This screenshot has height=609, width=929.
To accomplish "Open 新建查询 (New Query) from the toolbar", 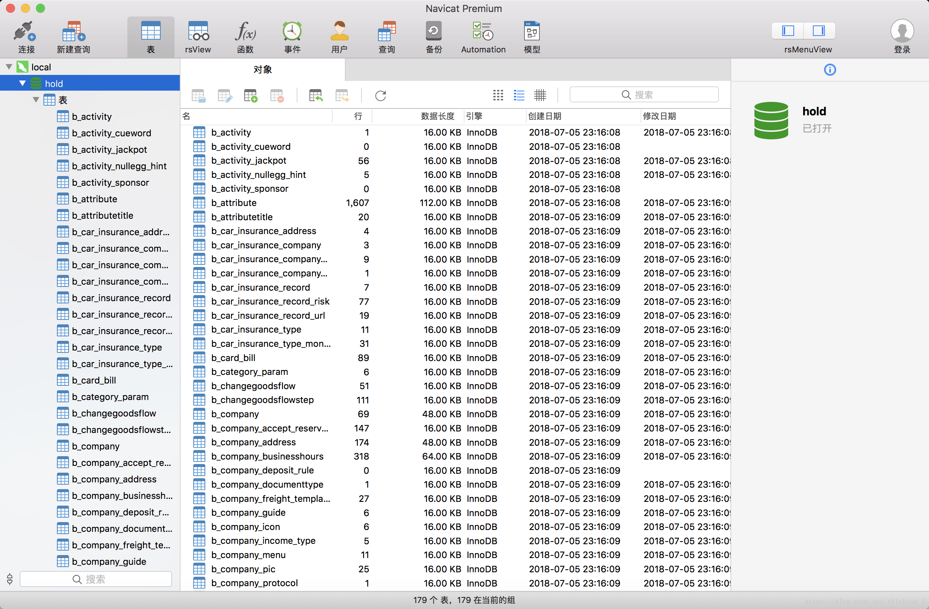I will click(x=73, y=32).
